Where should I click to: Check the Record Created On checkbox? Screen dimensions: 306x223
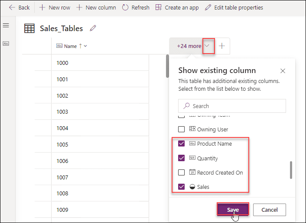[182, 172]
